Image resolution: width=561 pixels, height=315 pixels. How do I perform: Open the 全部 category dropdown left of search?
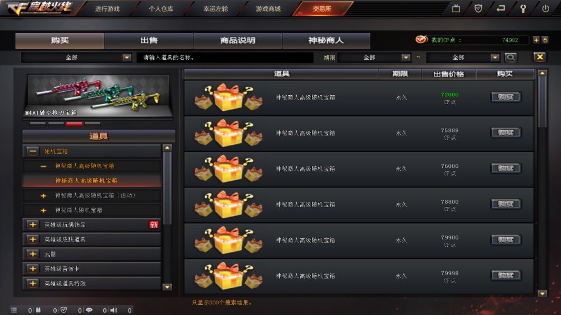76,58
